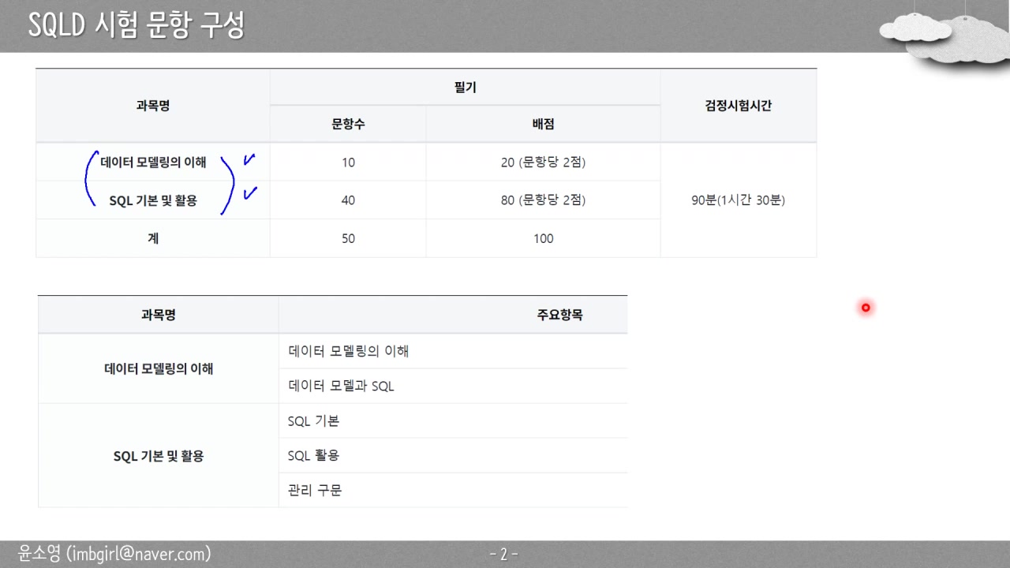This screenshot has width=1010, height=568.
Task: Click the page number - 2 -
Action: (x=503, y=554)
